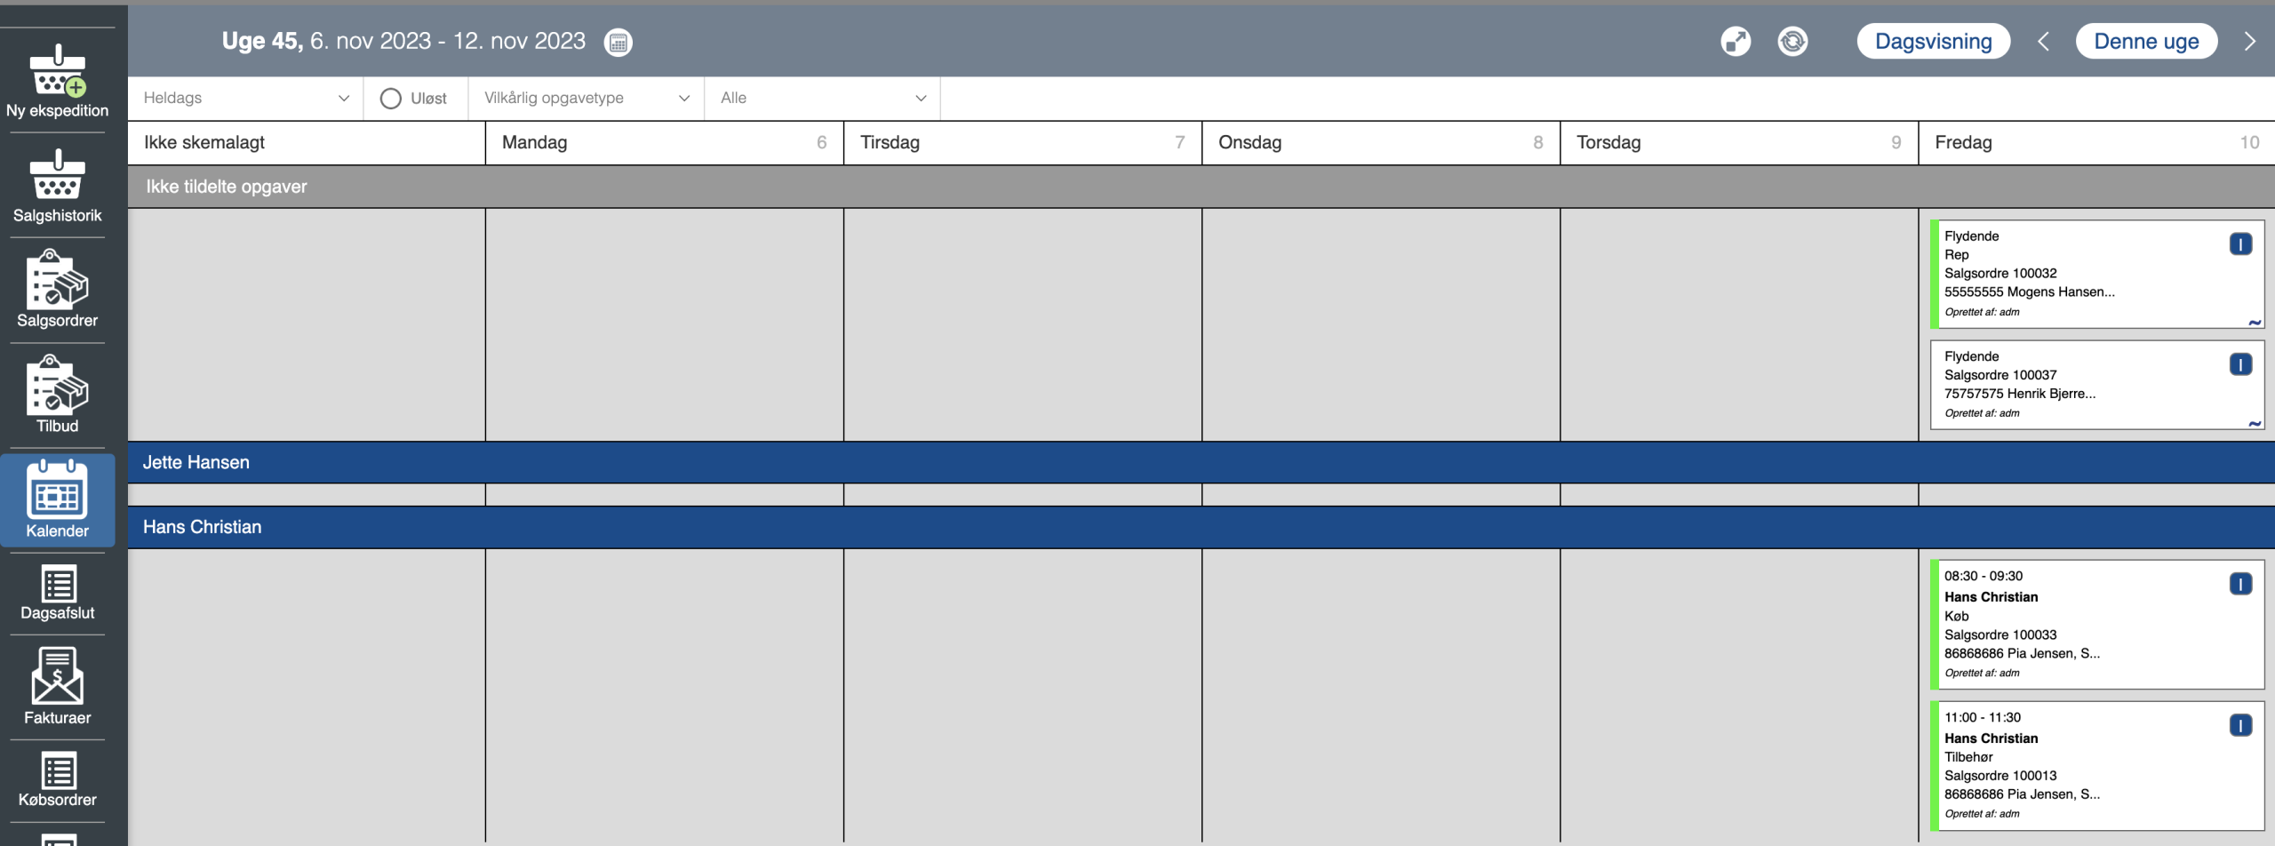This screenshot has width=2275, height=846.
Task: Click tilde marker on Salgsordre 100032 card
Action: [2255, 322]
